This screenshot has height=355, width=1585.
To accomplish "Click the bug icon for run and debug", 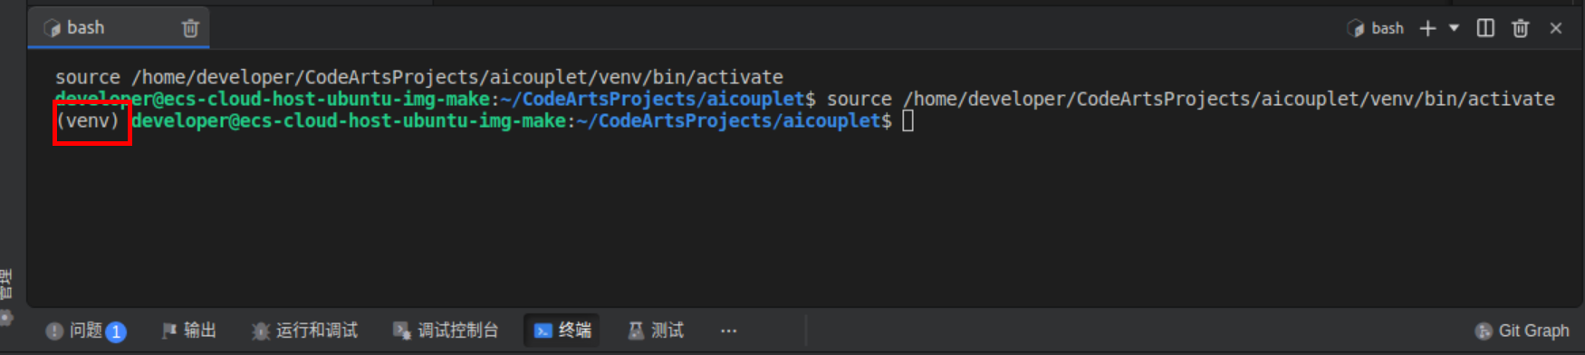I will click(261, 331).
